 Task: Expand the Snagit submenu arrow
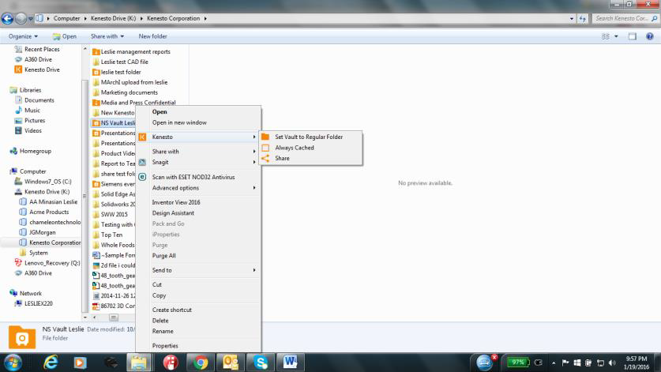(254, 162)
